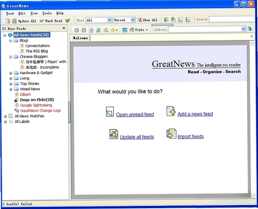The width and height of the screenshot is (258, 209).
Task: Click inside the Search input field
Action: (x=231, y=19)
